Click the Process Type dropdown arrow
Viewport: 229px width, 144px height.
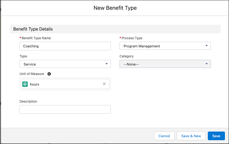pyautogui.click(x=206, y=46)
